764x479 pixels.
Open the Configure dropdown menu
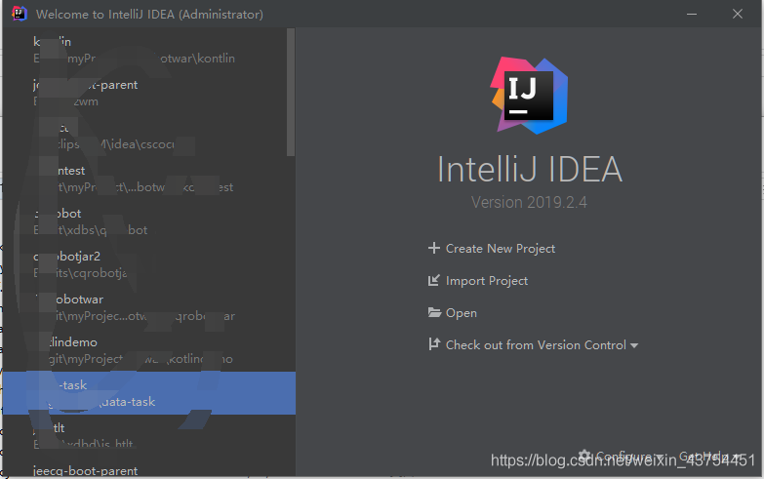click(620, 457)
